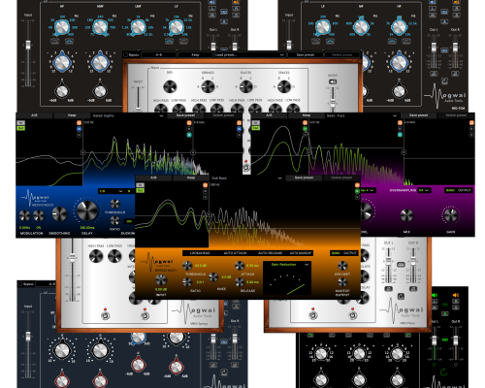Toggle the In button in purple plugin

[x=255, y=123]
